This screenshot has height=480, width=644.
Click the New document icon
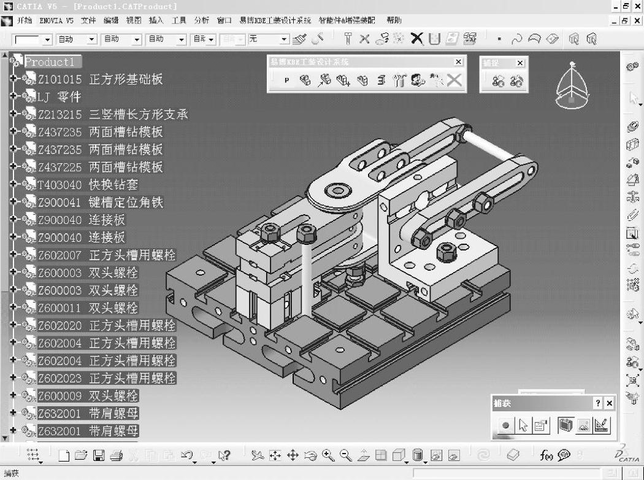click(64, 455)
